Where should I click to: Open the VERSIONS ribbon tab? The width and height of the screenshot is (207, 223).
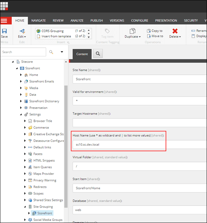[x=117, y=21]
